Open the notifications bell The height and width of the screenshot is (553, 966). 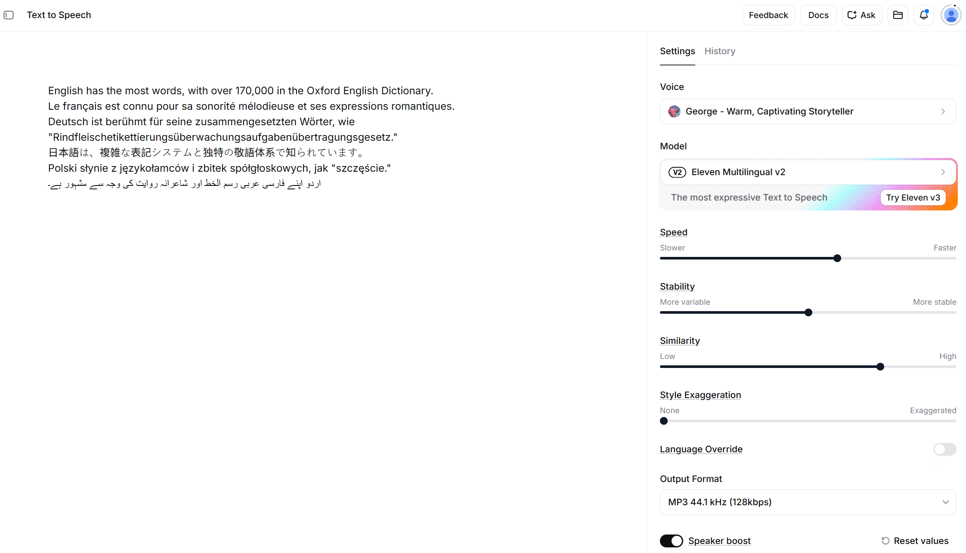(x=924, y=15)
